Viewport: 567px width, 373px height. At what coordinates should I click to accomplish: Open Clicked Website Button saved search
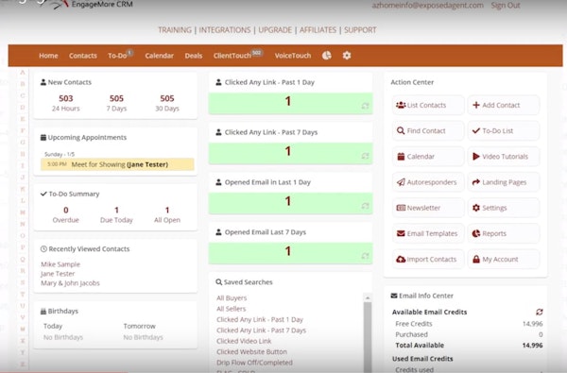click(251, 351)
